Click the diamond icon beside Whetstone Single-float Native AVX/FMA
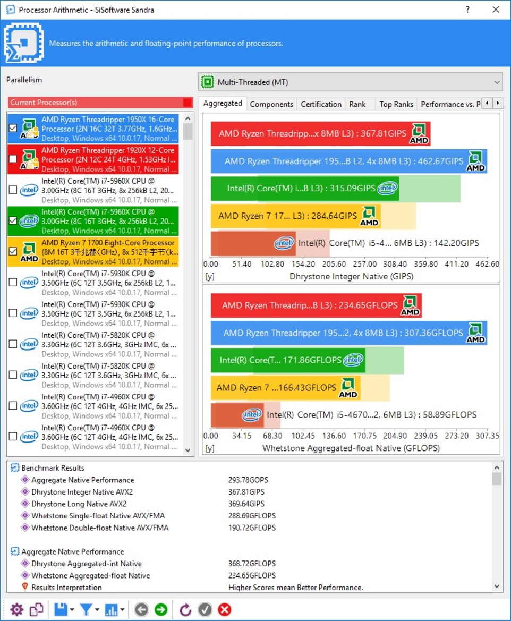Screen dimensions: 511x621 tap(25, 515)
